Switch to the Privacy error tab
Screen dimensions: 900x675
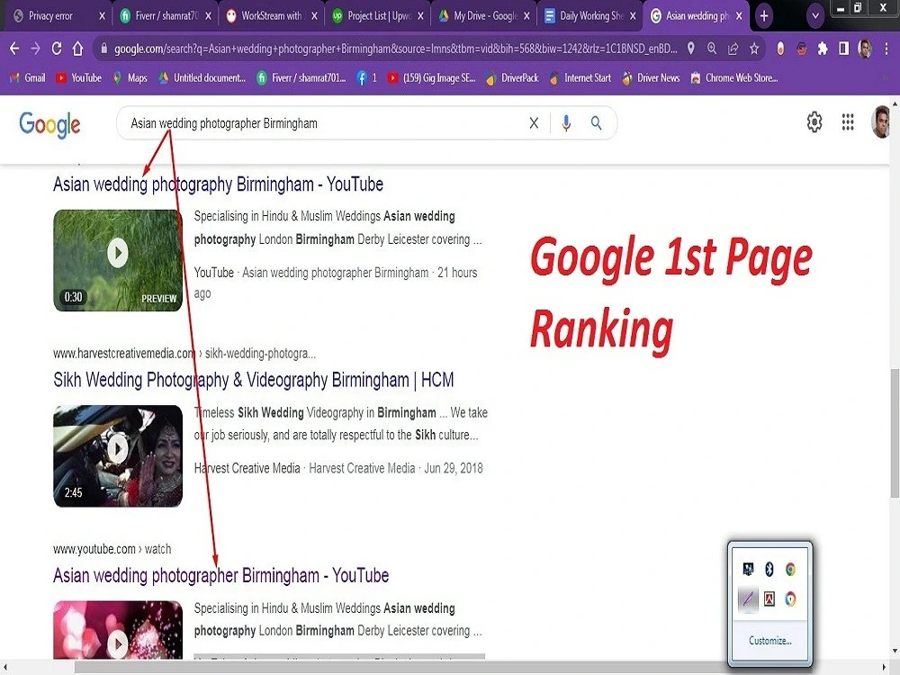(x=50, y=16)
